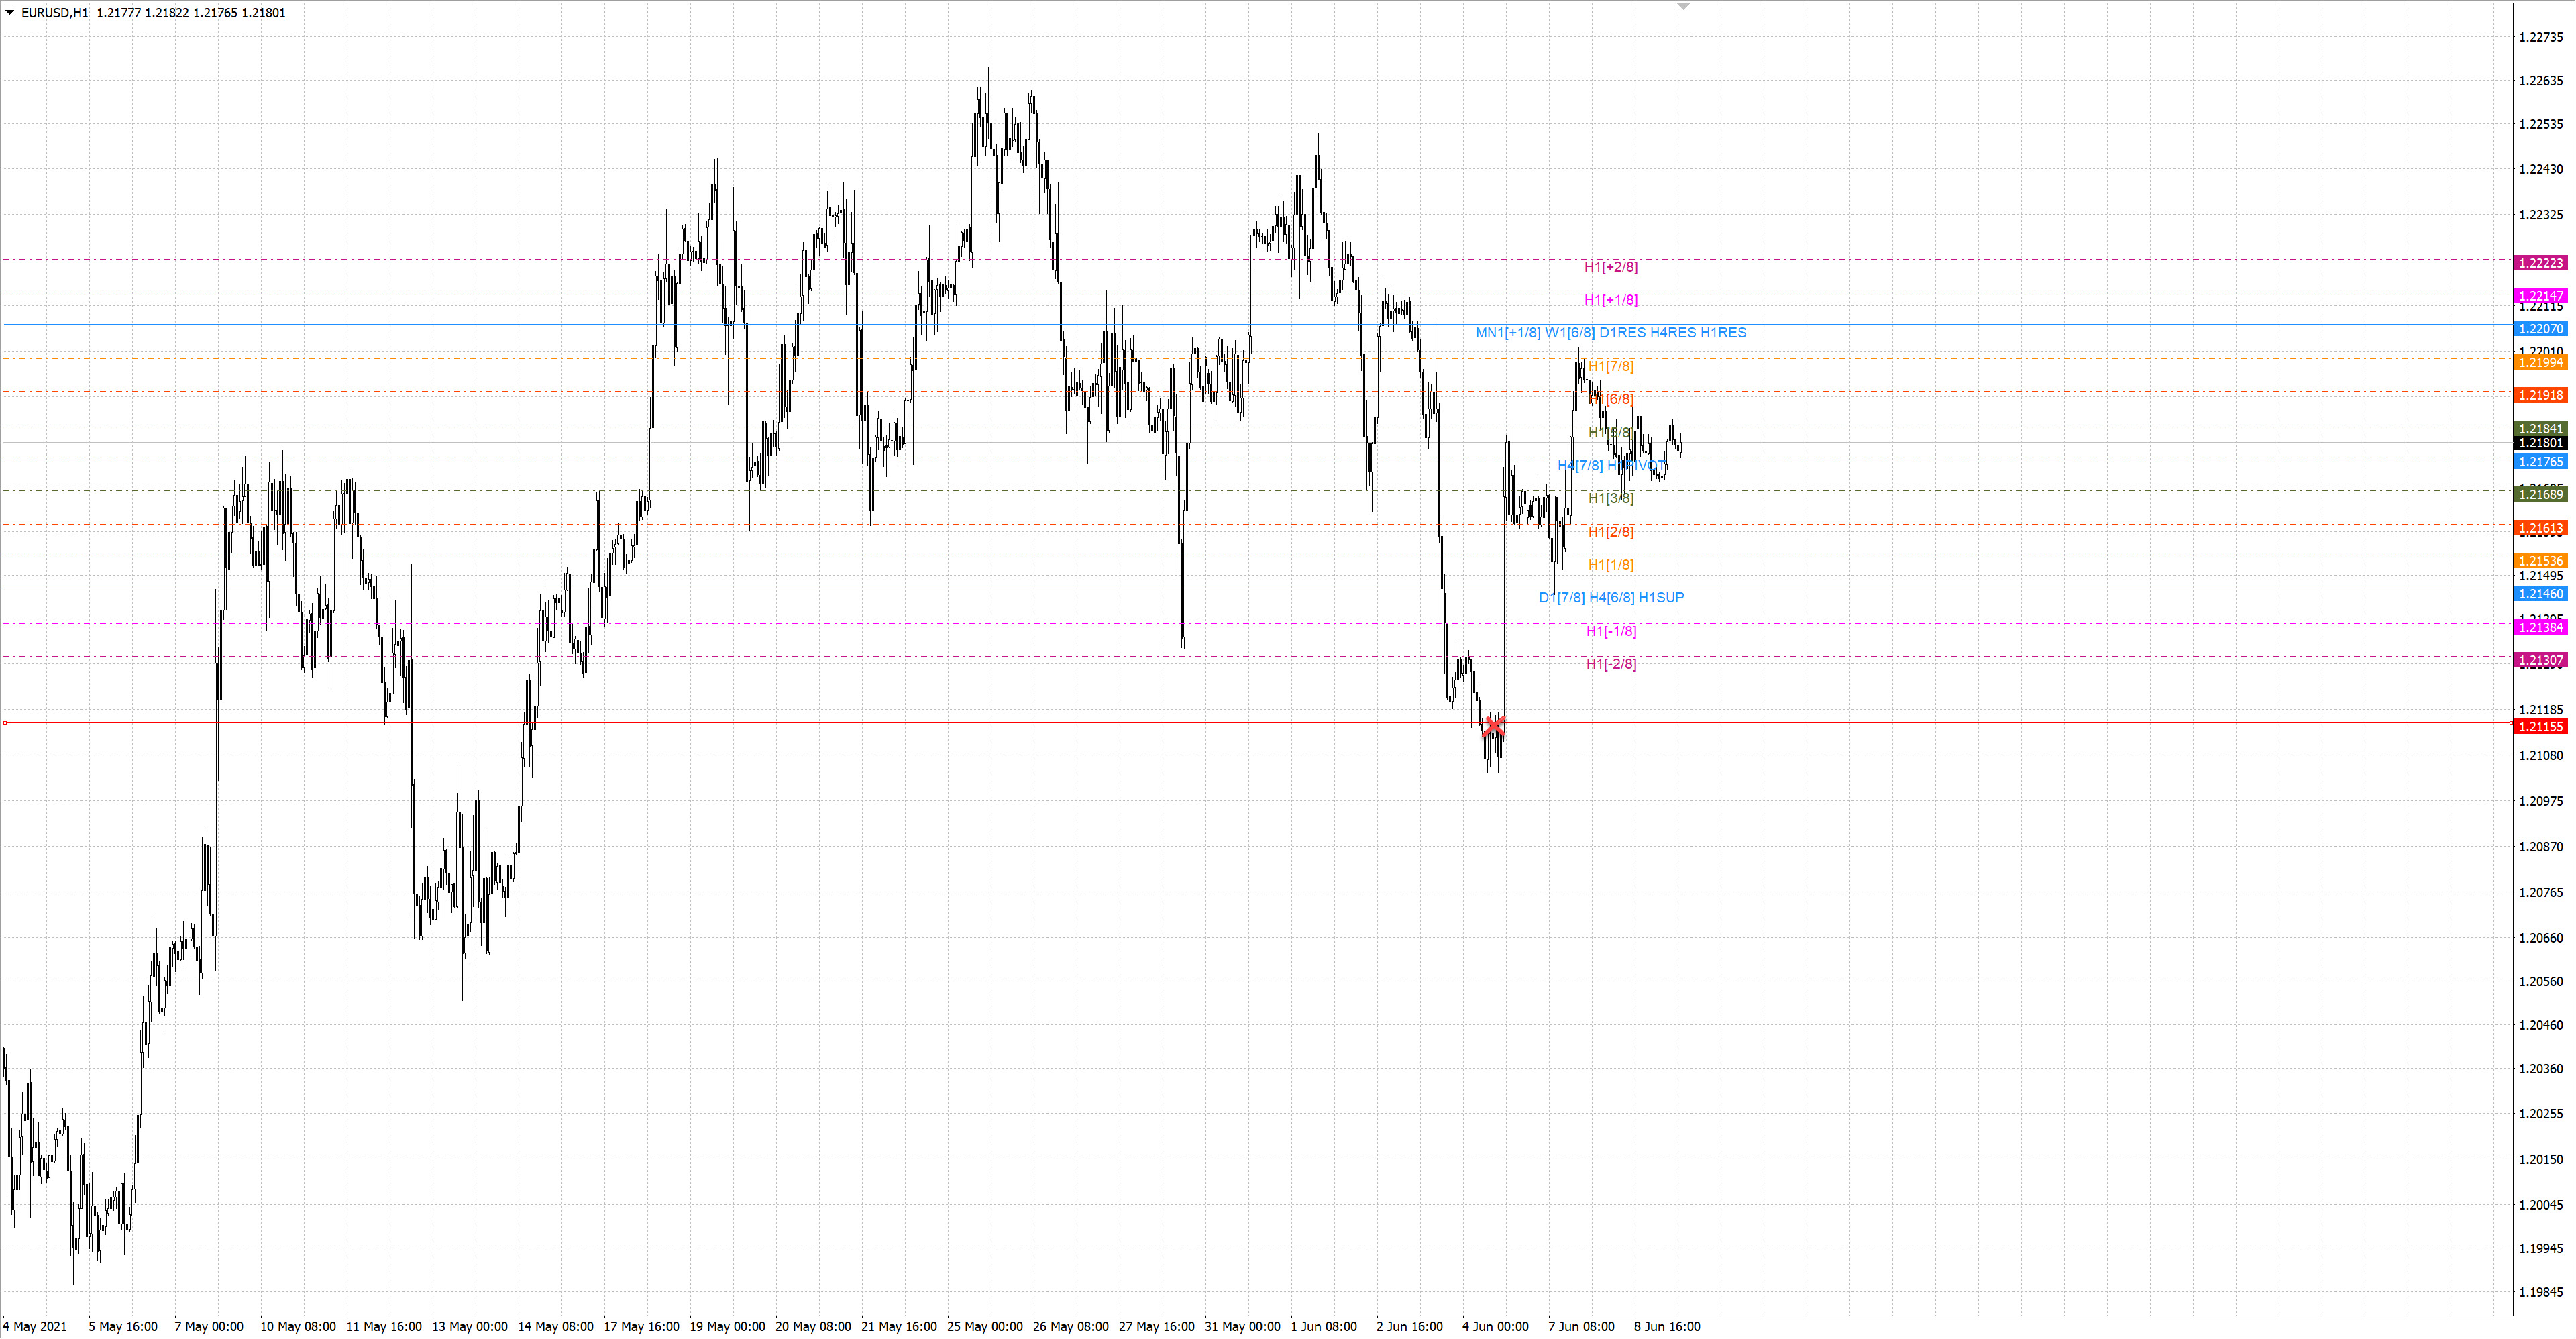Click the MN1[+1/8] W1[6/8] D1RES label

(1610, 333)
